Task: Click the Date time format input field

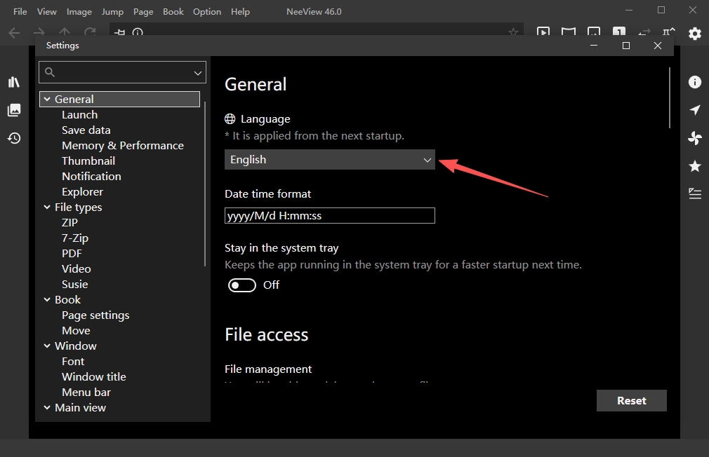Action: (x=330, y=215)
